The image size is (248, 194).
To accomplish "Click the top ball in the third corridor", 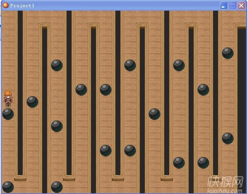I will click(x=57, y=65).
